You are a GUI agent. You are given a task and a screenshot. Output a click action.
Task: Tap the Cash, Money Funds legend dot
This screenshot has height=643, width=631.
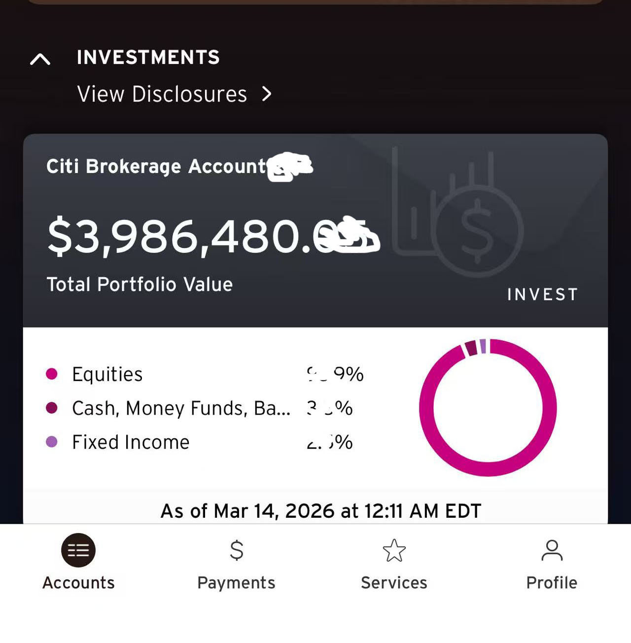[x=52, y=408]
